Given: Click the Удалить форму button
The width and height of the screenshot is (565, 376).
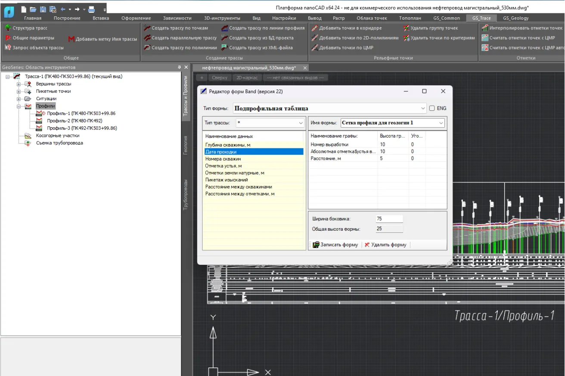Looking at the screenshot, I should [385, 244].
